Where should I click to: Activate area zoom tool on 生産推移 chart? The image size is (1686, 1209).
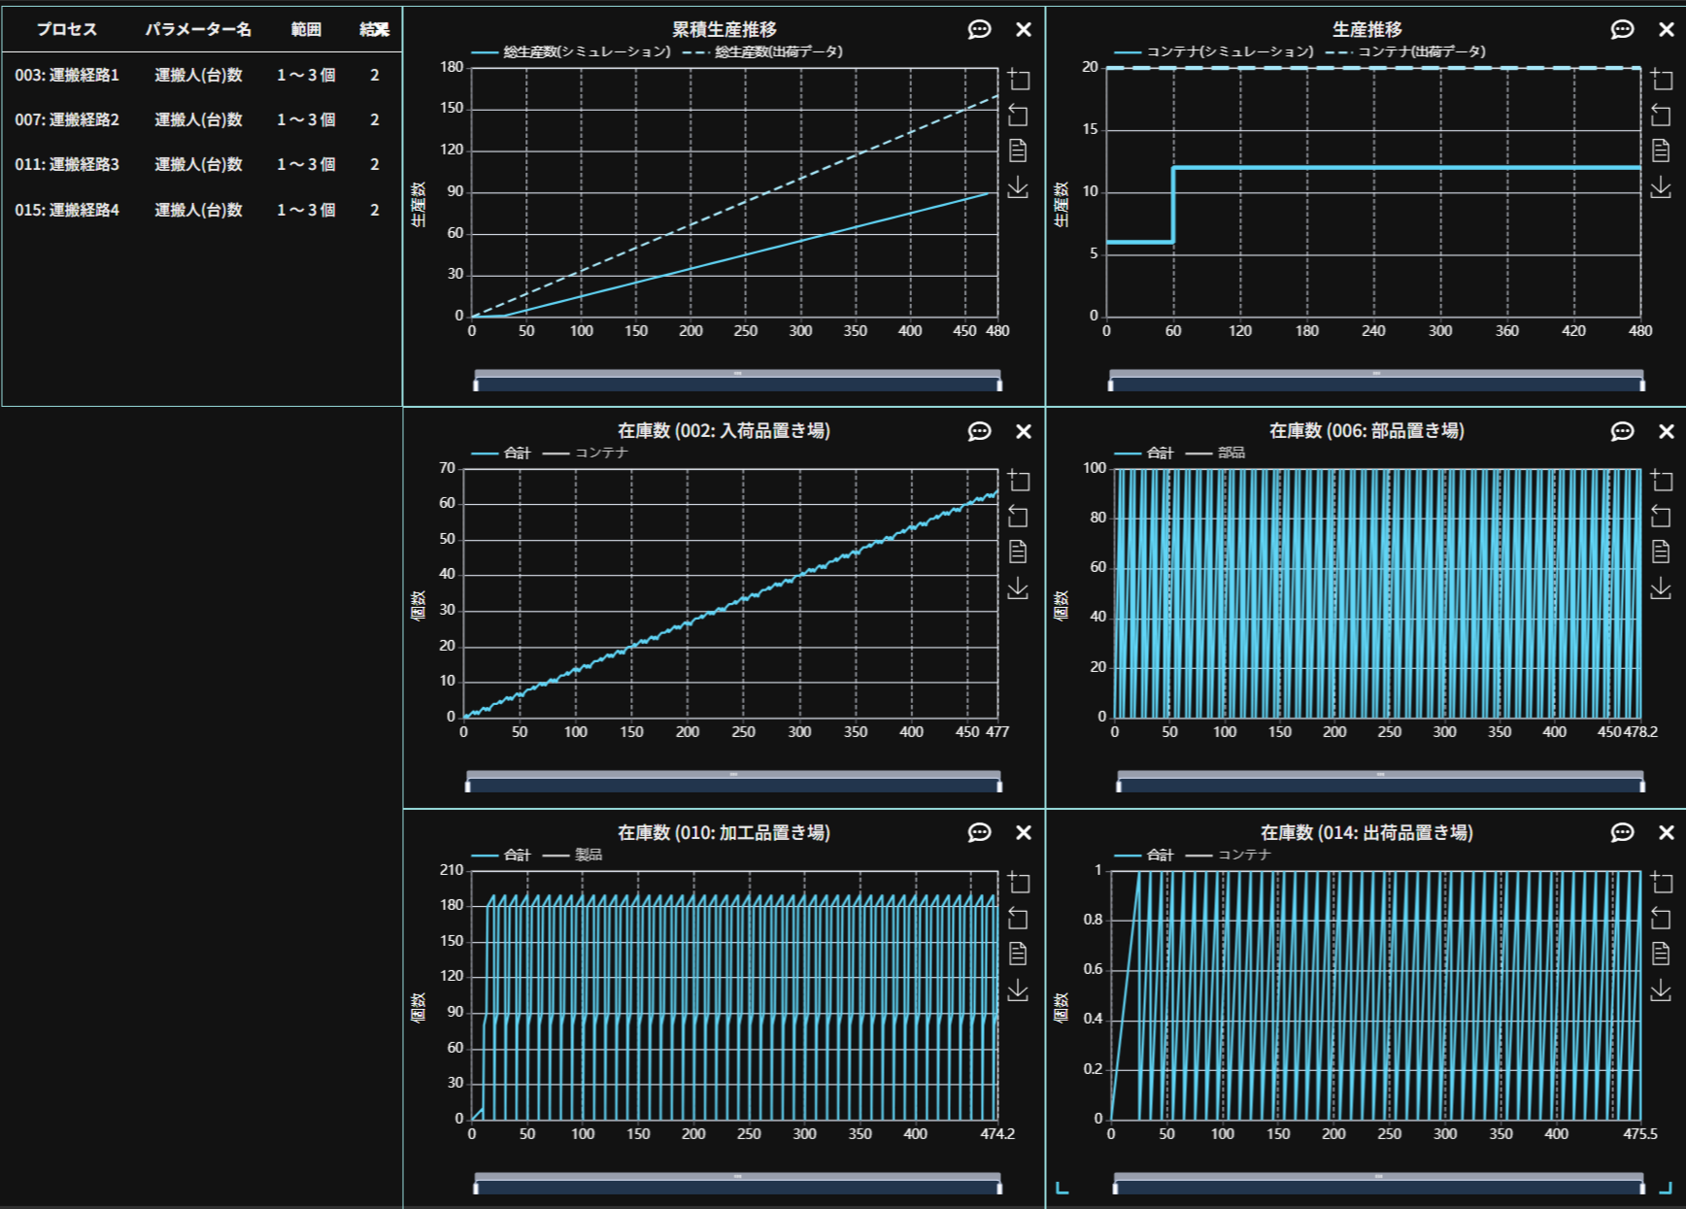pos(1661,80)
